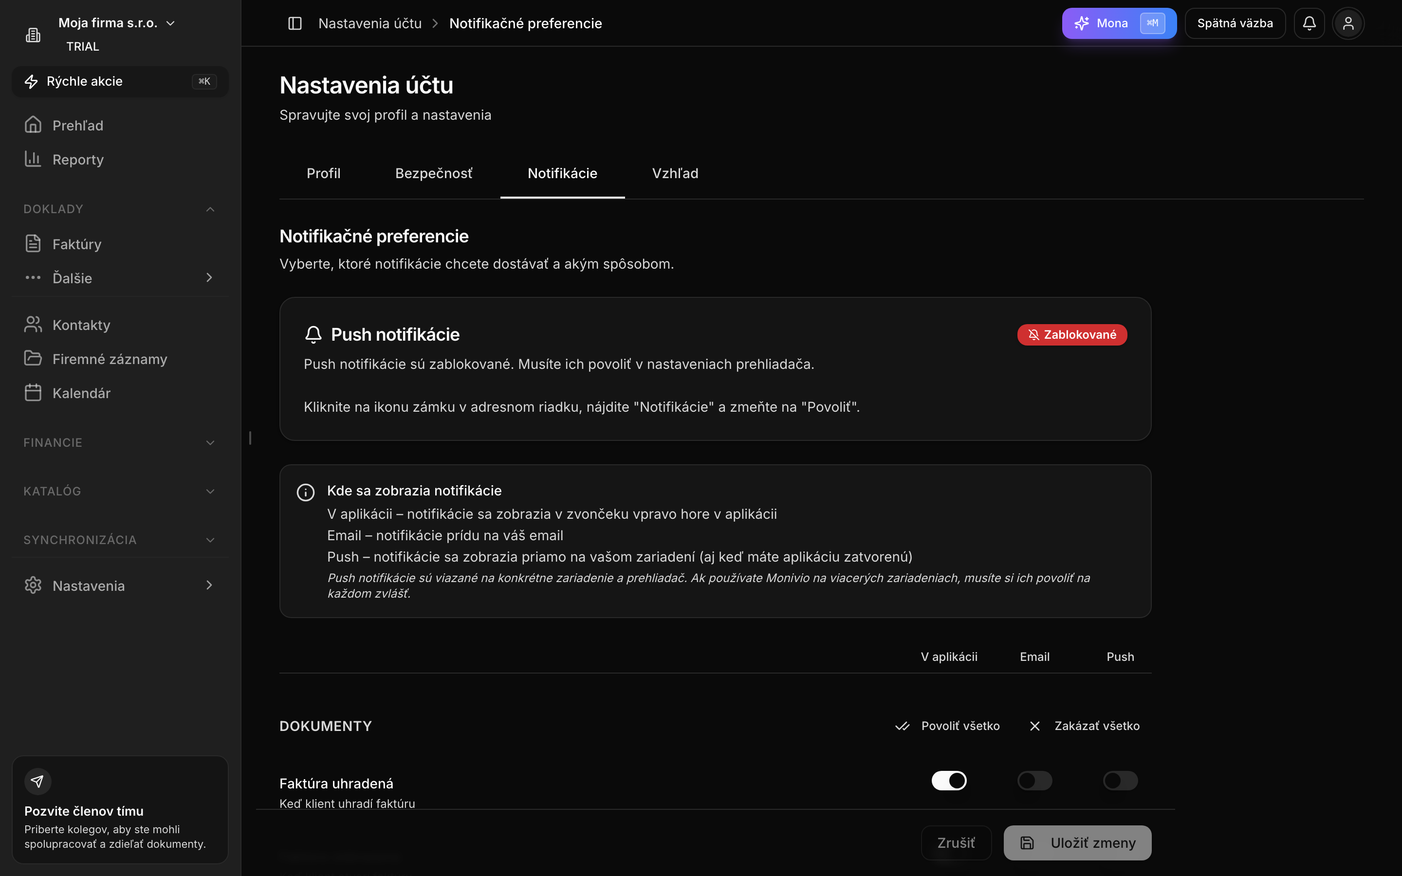Click the Mona assistant button
The image size is (1402, 876).
(1119, 23)
